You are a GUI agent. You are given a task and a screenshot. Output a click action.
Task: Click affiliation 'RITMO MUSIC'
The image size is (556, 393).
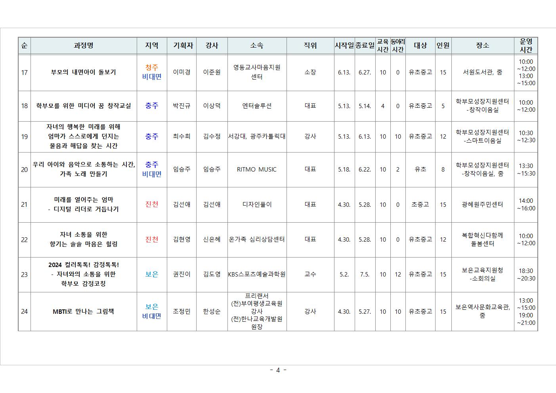point(257,169)
